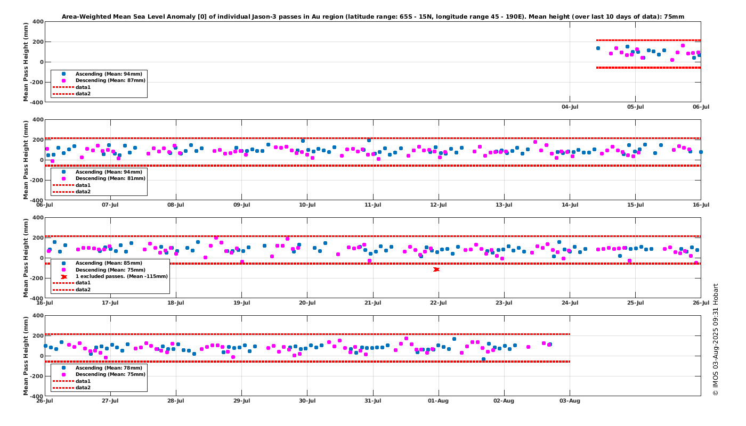Click the '03-Aug' date tick label
Screen dimensions: 746x426
tap(570, 401)
